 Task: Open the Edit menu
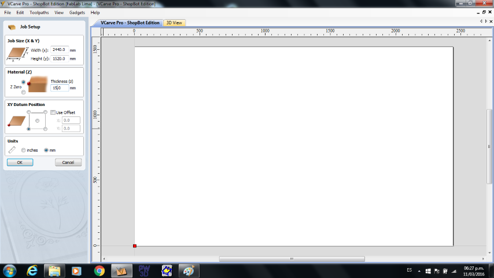20,13
